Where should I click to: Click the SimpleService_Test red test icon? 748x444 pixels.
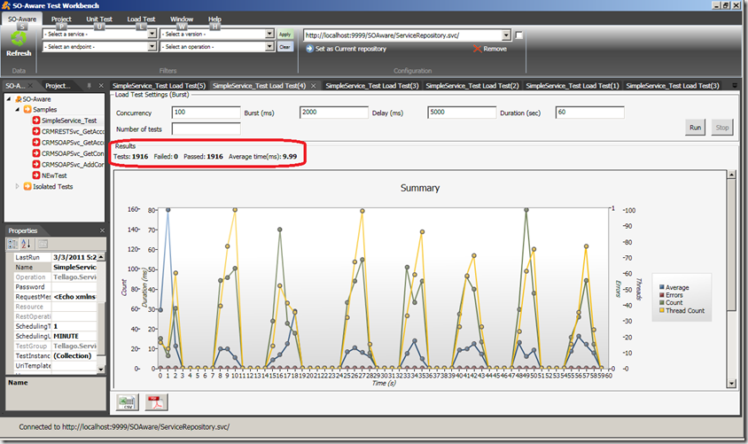[36, 121]
